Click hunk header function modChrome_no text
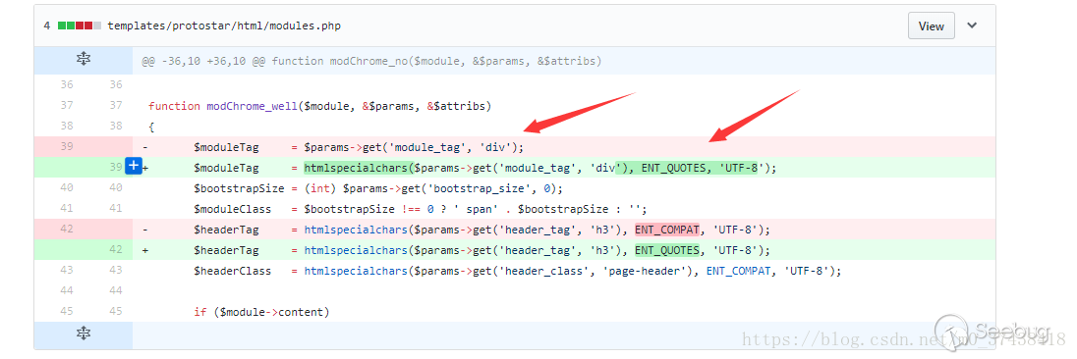The image size is (1077, 359). pos(371,61)
